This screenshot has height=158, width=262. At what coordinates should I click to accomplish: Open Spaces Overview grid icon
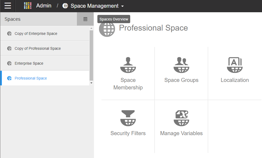(x=85, y=19)
